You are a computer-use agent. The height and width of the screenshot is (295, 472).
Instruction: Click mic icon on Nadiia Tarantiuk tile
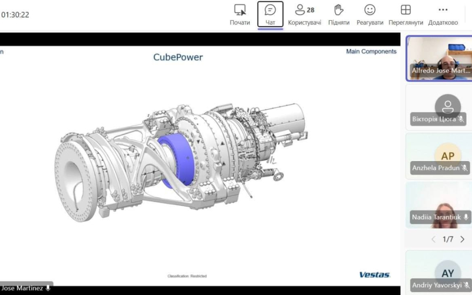(466, 217)
